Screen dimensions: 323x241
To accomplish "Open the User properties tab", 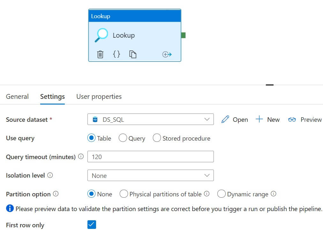I will (x=99, y=96).
